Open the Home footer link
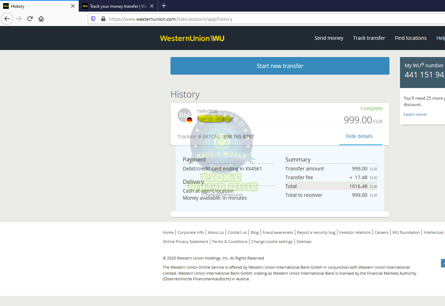 tap(168, 232)
